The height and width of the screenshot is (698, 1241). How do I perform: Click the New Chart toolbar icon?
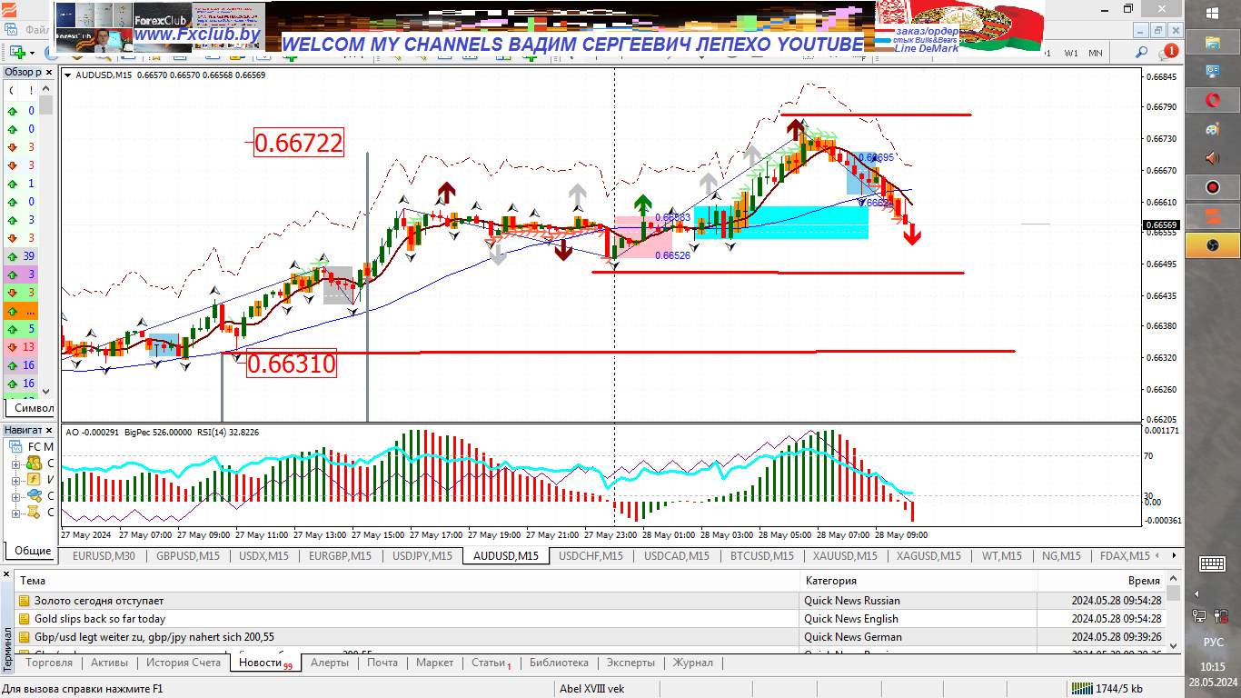coord(15,53)
